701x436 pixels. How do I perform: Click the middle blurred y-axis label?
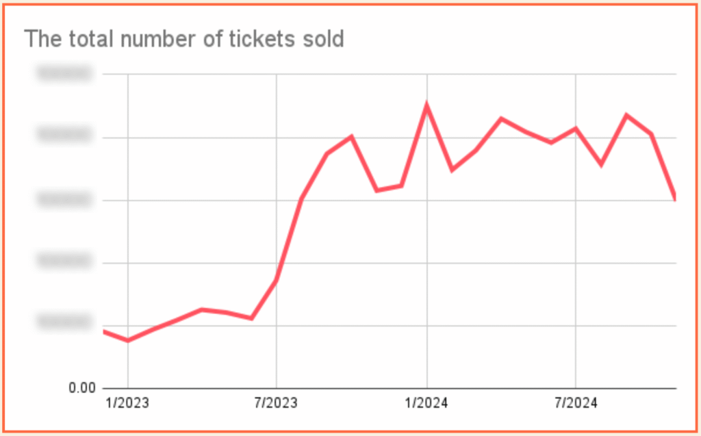pyautogui.click(x=64, y=199)
